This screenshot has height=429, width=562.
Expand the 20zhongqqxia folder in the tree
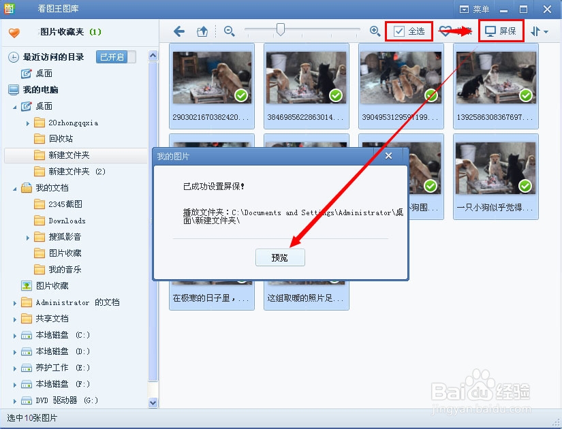click(x=27, y=123)
